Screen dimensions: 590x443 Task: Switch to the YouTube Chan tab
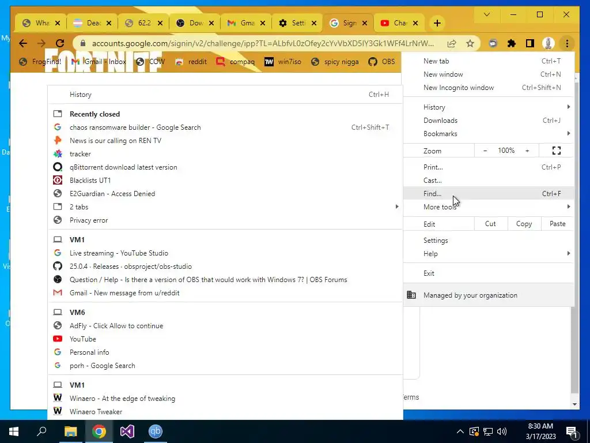[x=399, y=23]
